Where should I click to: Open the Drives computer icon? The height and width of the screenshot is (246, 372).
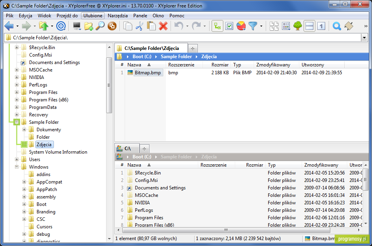click(x=77, y=26)
